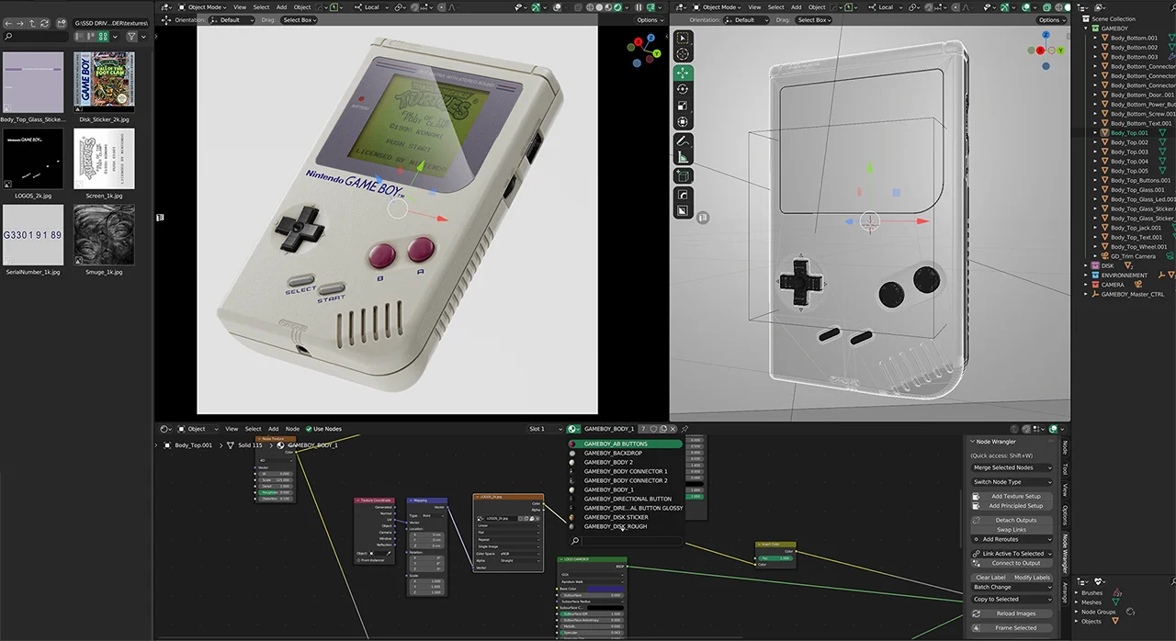Image resolution: width=1176 pixels, height=641 pixels.
Task: Pick the Add Cube tool
Action: click(683, 176)
